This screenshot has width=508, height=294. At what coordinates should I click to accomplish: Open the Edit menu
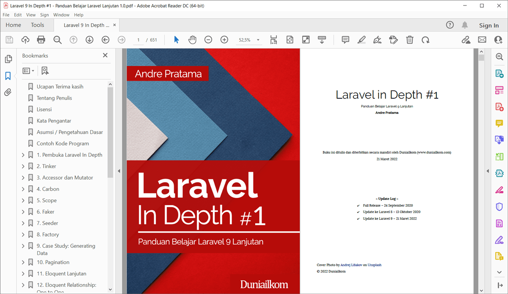tap(18, 15)
